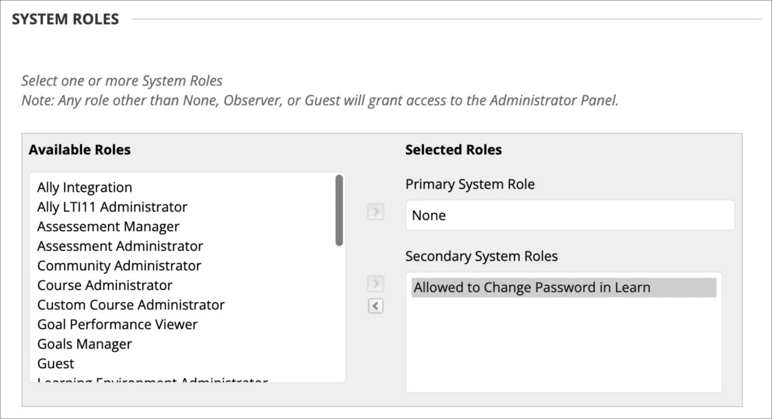Select Course Administrator in the roles list
The height and width of the screenshot is (419, 772).
pyautogui.click(x=104, y=285)
